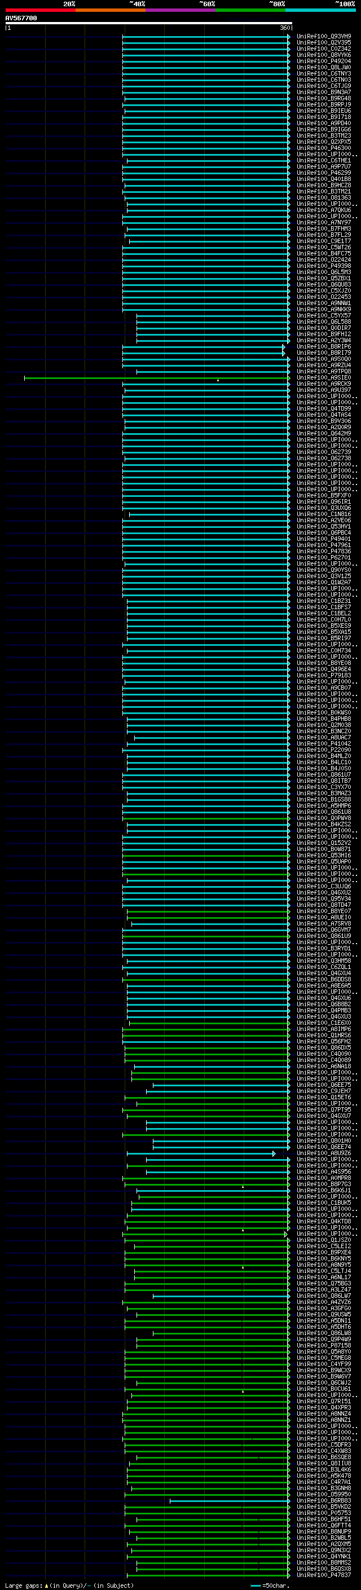Select the UniRef100_A9PD40 label

pos(324,124)
